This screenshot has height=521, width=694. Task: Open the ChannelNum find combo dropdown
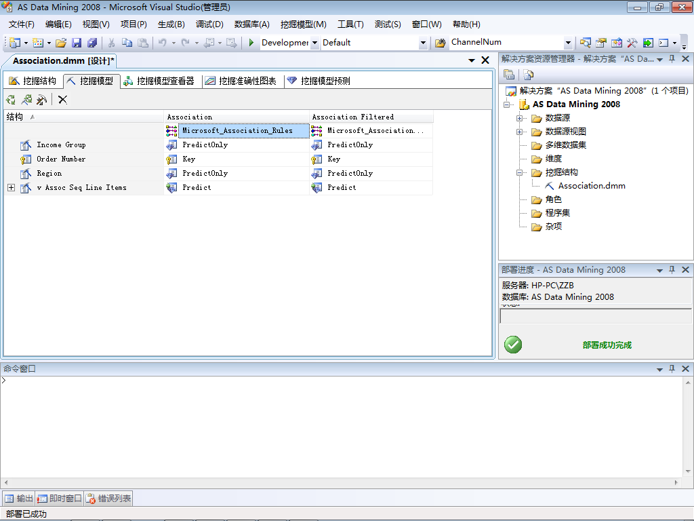pyautogui.click(x=568, y=43)
